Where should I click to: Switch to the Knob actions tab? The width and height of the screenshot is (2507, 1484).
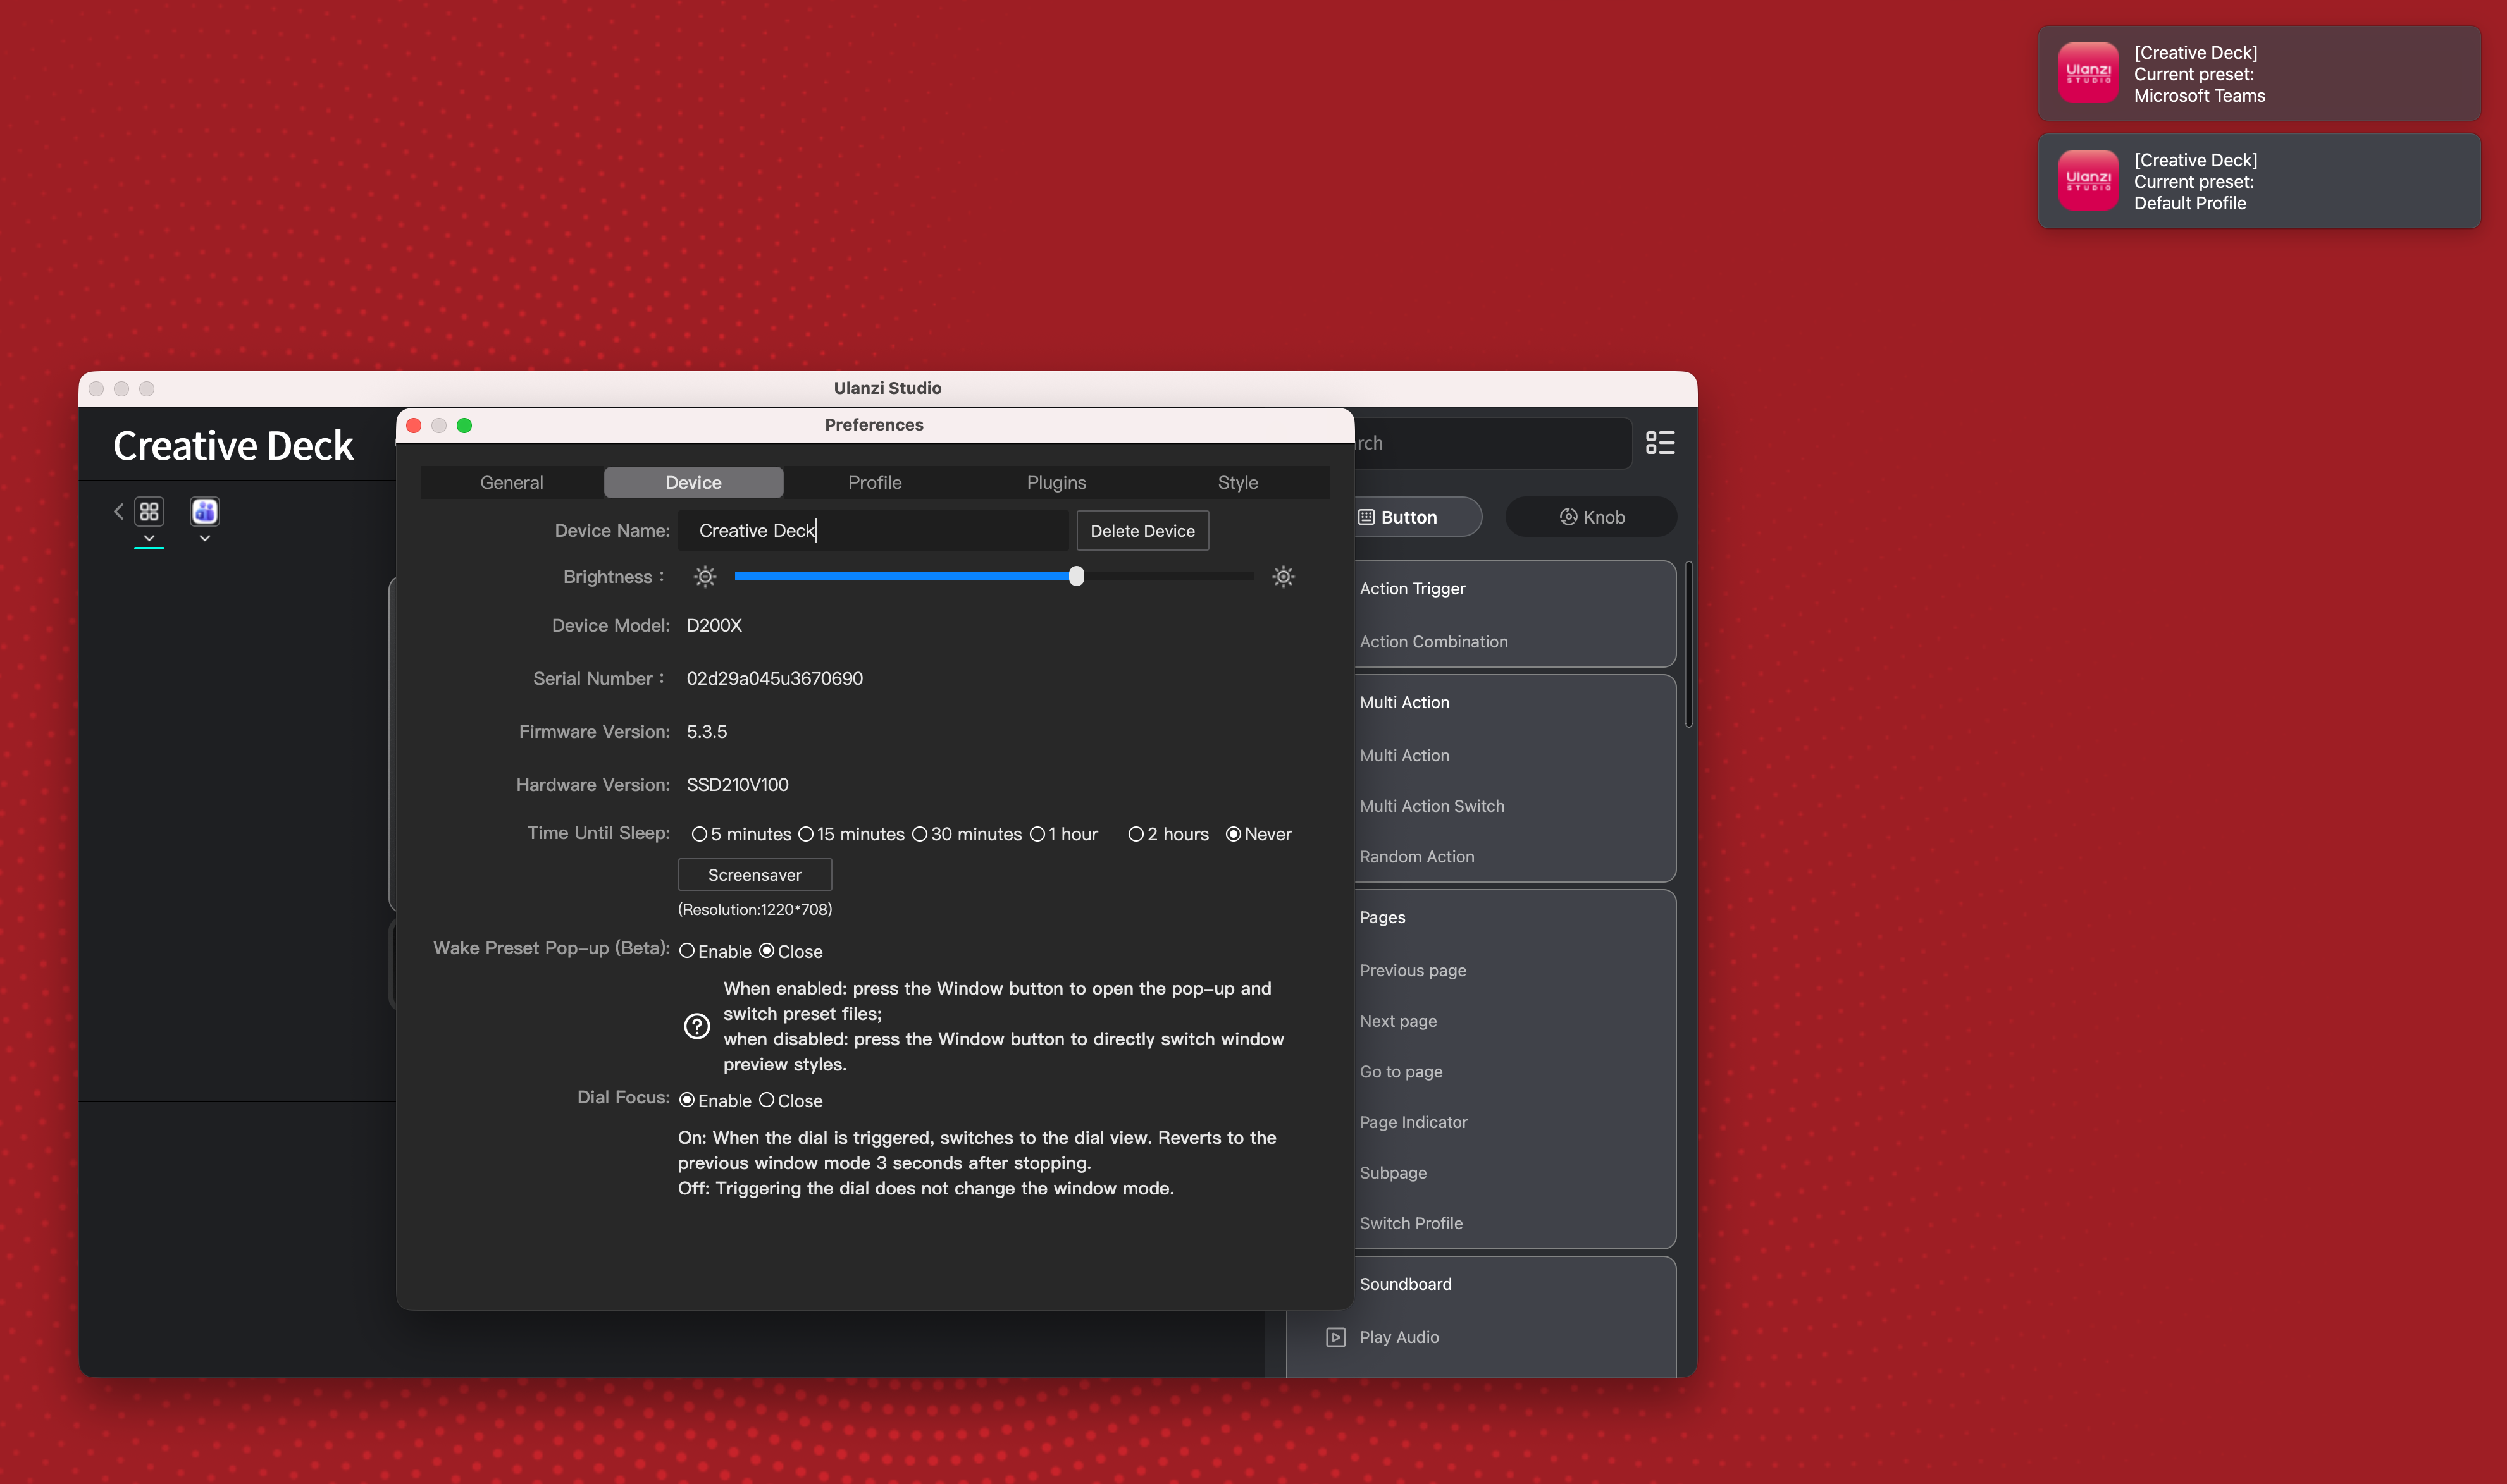coord(1592,517)
